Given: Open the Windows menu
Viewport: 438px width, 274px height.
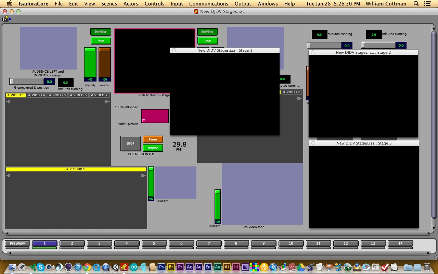Looking at the screenshot, I should point(268,4).
